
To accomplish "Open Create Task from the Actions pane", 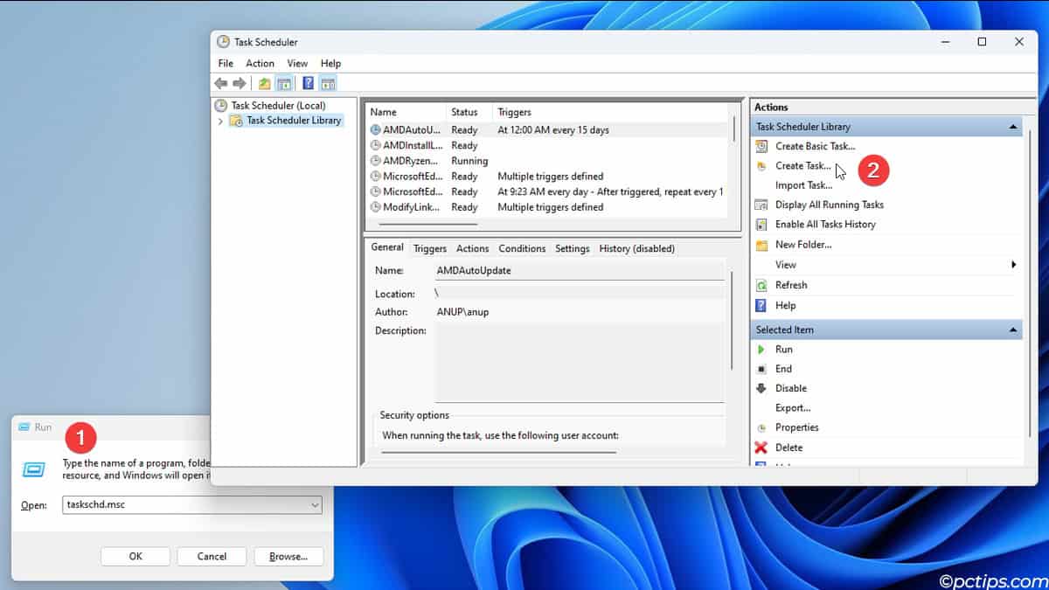I will [801, 165].
